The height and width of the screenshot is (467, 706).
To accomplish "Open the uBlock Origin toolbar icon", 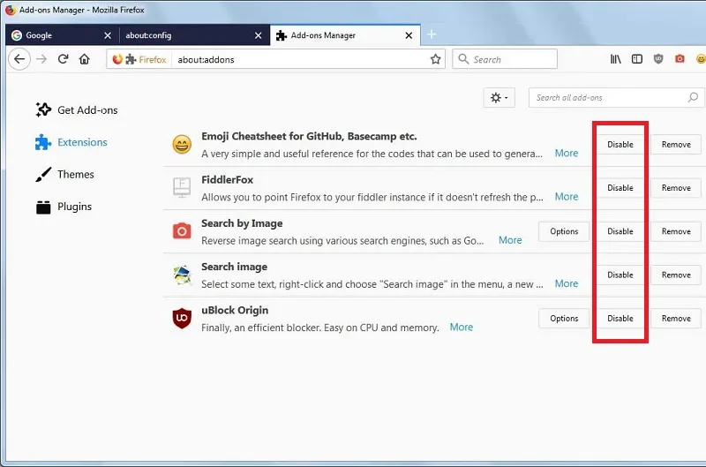I will (x=658, y=59).
